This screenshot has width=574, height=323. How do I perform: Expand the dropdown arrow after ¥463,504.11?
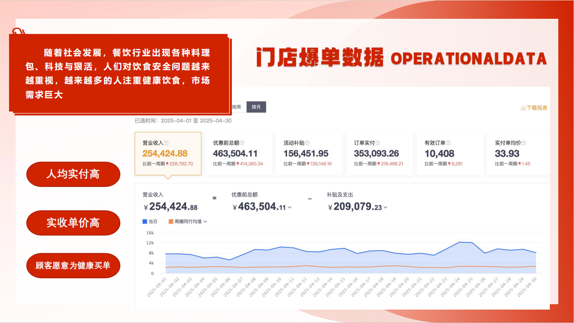click(290, 207)
